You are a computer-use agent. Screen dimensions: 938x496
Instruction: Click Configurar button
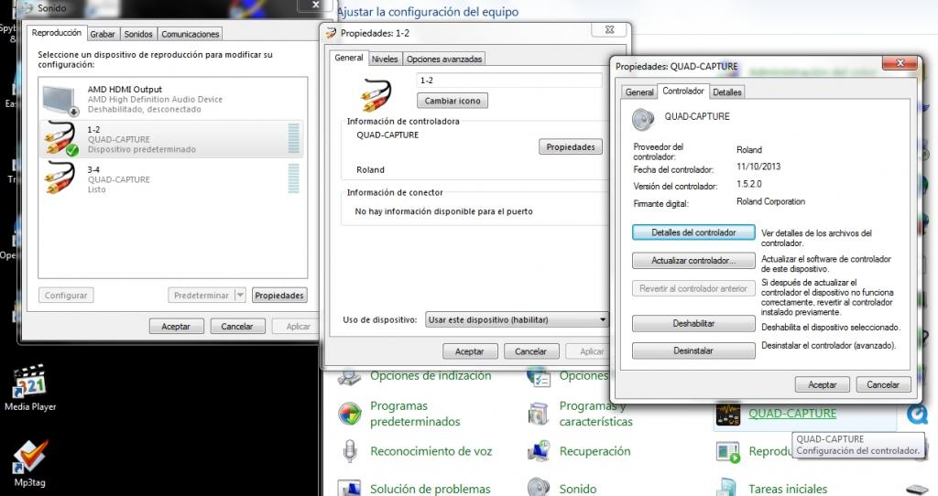[x=66, y=296]
